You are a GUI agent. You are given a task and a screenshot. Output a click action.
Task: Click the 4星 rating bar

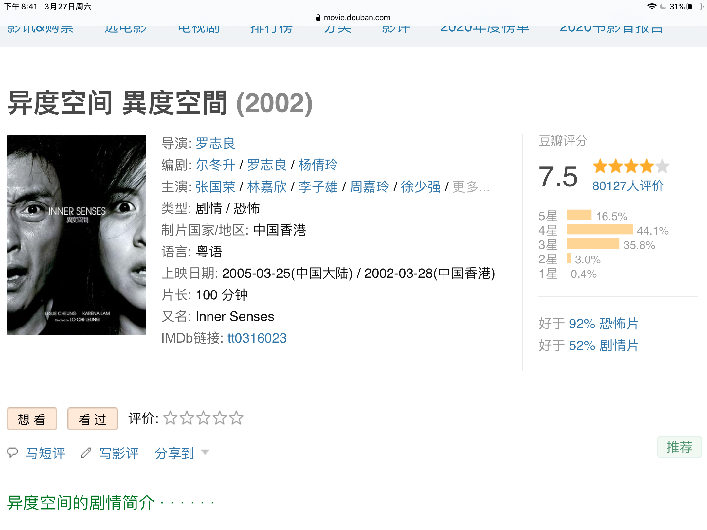click(600, 229)
